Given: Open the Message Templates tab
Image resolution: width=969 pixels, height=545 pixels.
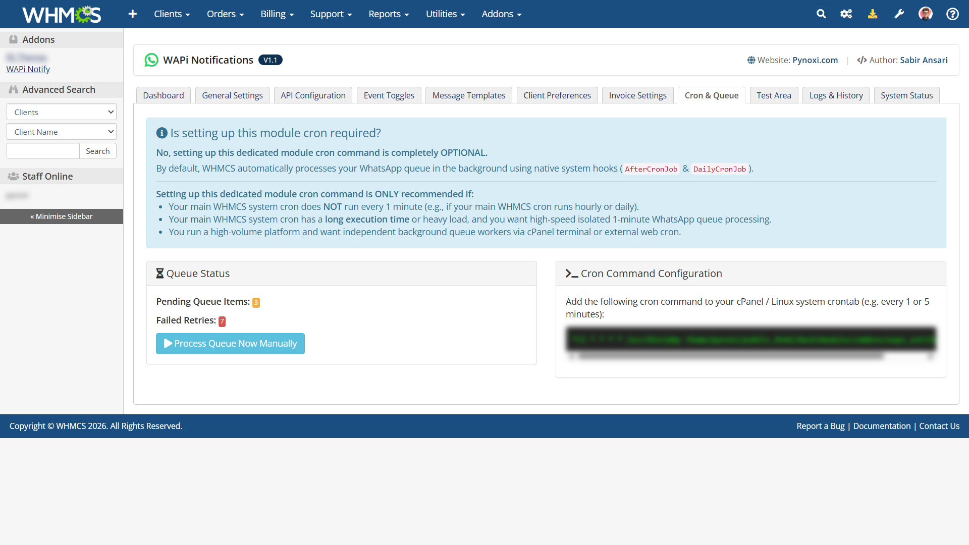Looking at the screenshot, I should (469, 95).
